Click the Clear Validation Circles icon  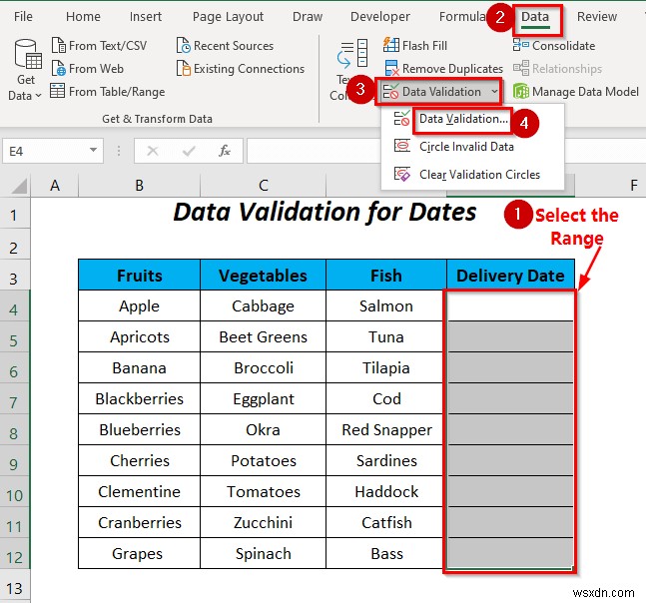402,174
